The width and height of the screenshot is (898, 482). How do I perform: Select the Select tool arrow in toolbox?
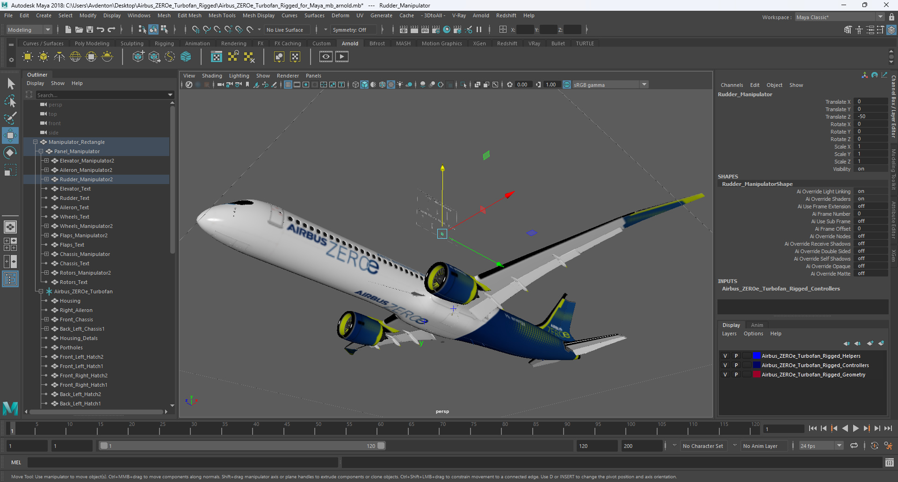(11, 84)
